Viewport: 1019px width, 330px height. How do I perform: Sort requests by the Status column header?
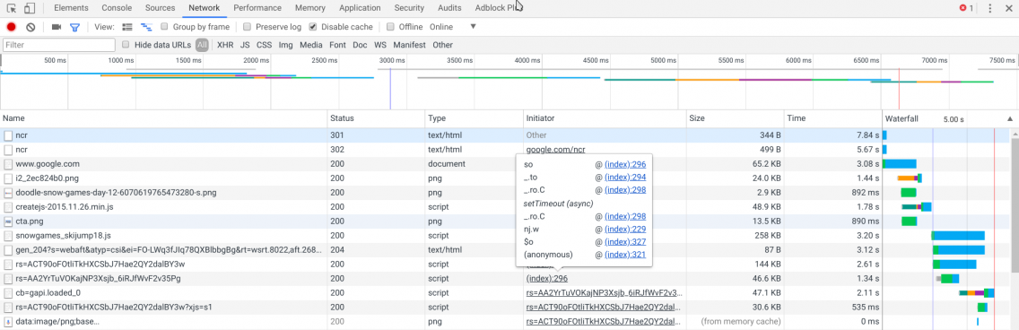pos(376,119)
